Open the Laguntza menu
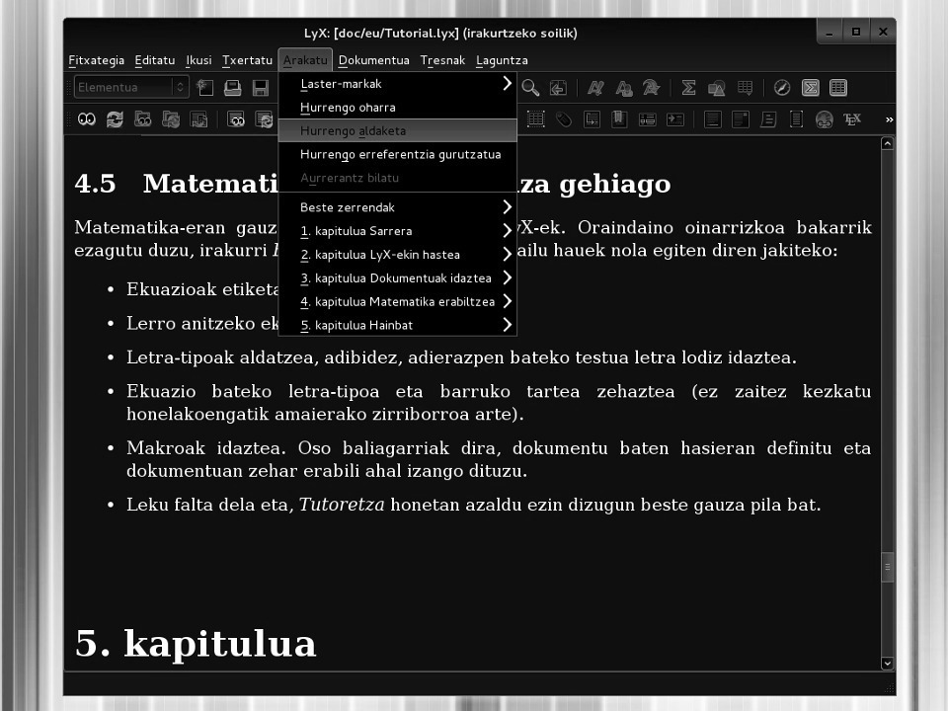Image resolution: width=948 pixels, height=711 pixels. [502, 60]
